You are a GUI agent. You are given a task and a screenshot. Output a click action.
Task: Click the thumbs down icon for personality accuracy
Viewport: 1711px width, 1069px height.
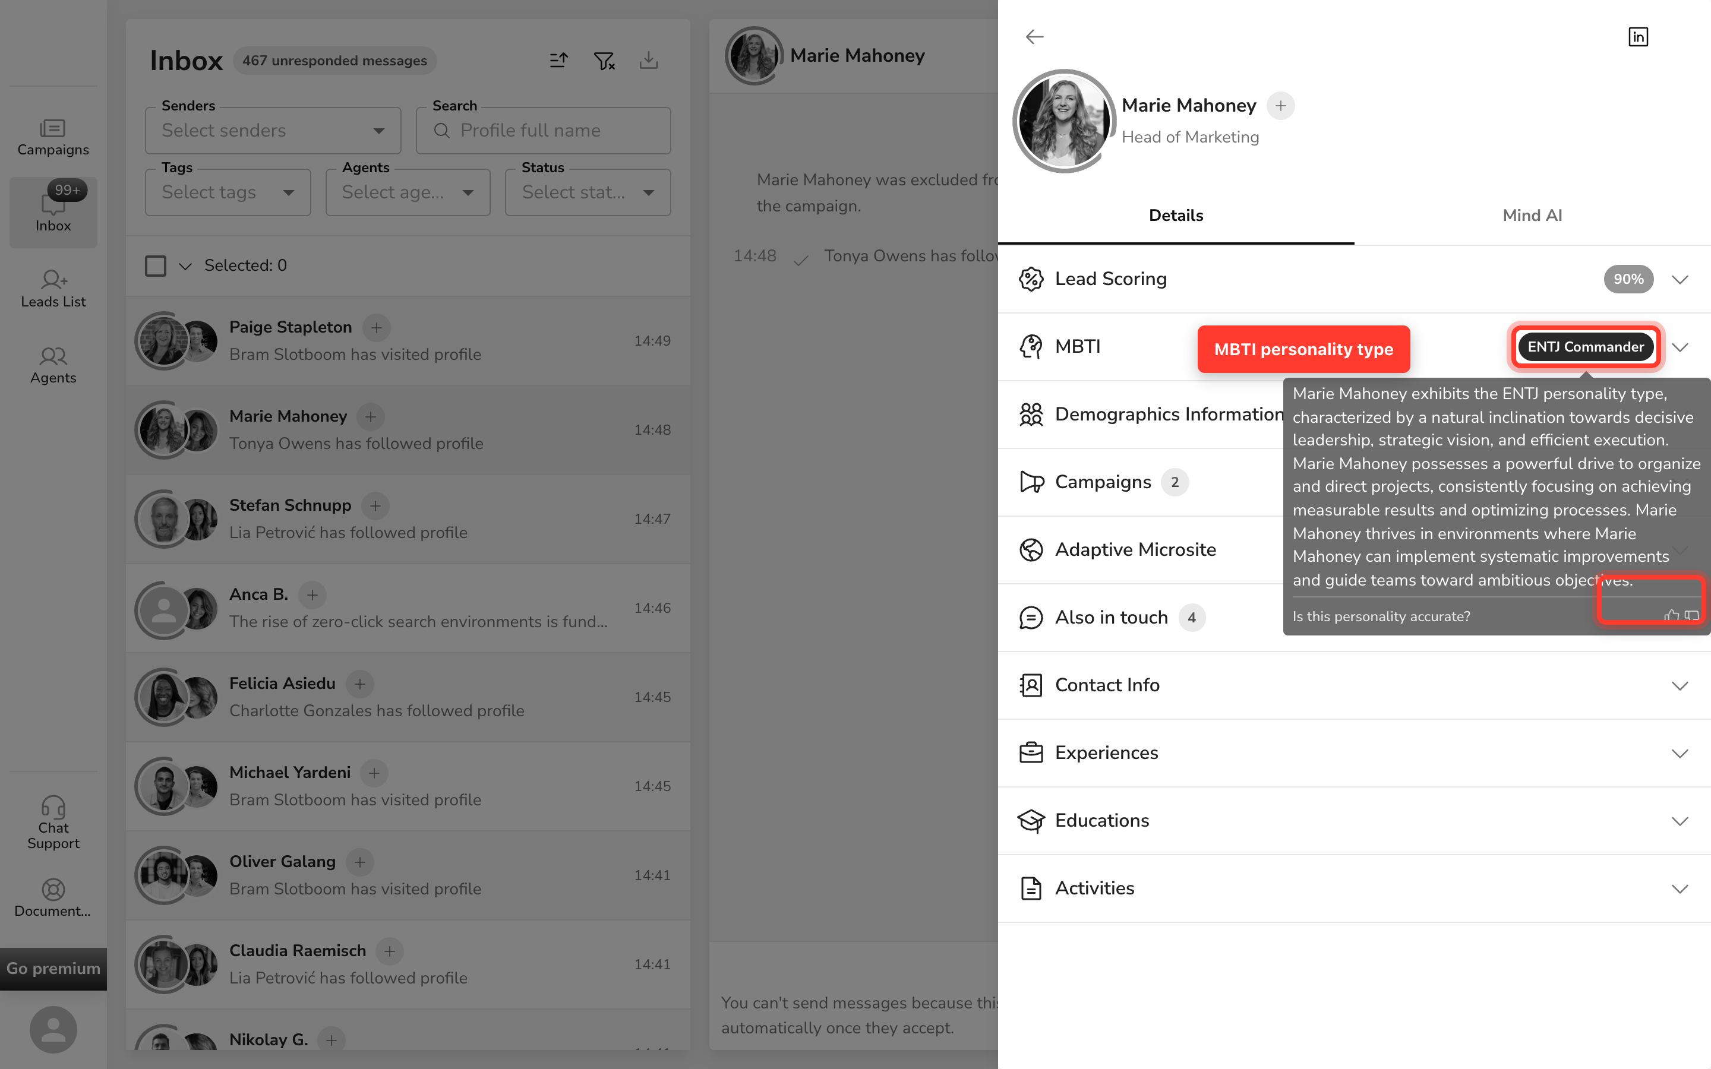pos(1692,616)
